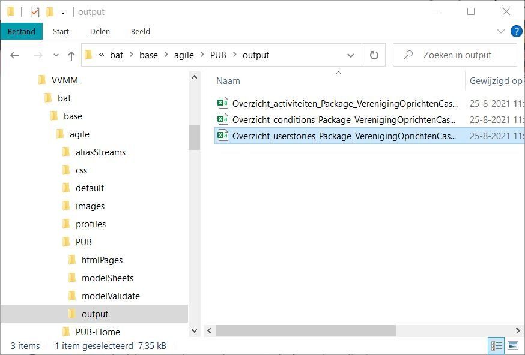This screenshot has height=355, width=525.
Task: Switch to the Start ribbon tab
Action: (x=61, y=31)
